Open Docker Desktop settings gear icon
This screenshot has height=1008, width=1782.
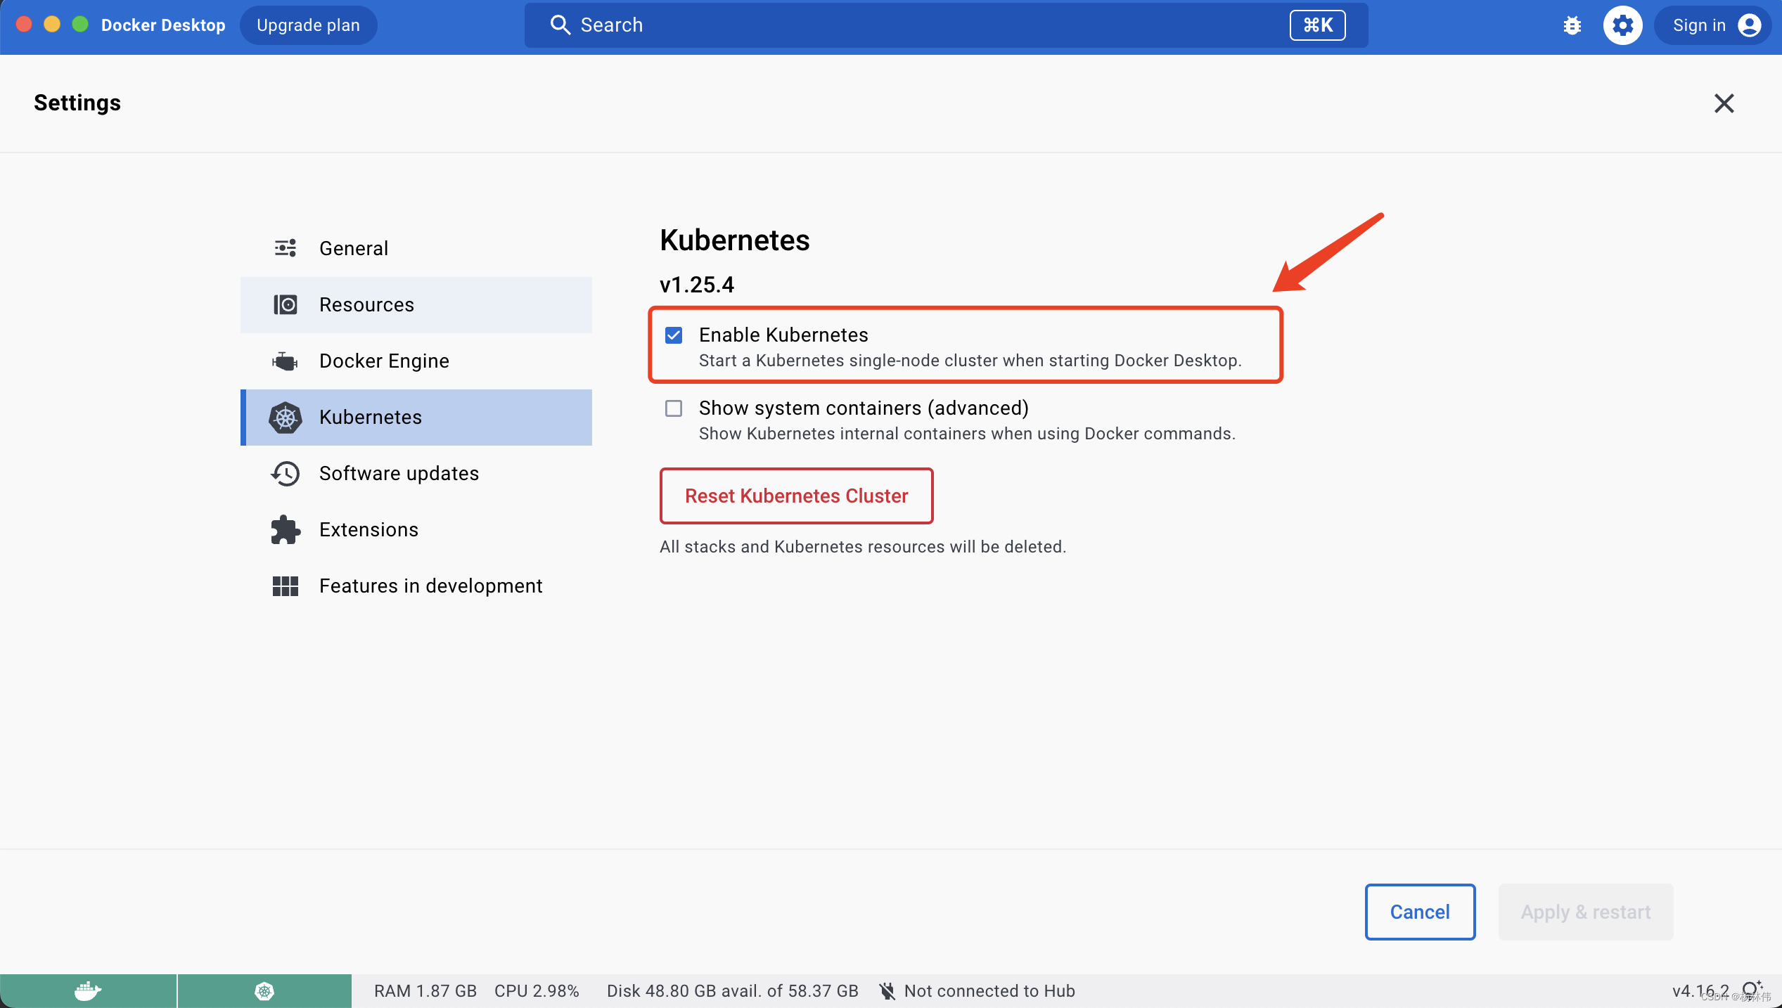[1622, 25]
